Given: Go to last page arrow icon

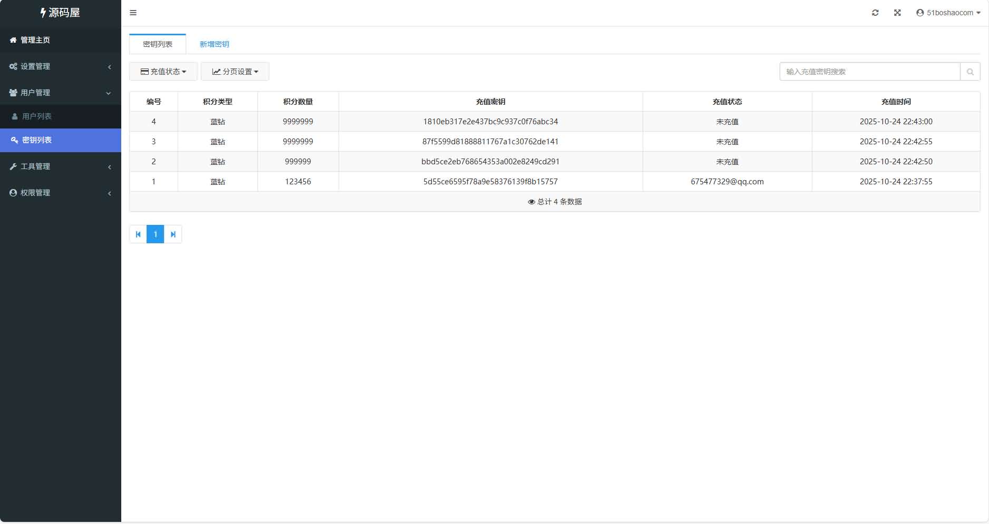Looking at the screenshot, I should pyautogui.click(x=173, y=234).
